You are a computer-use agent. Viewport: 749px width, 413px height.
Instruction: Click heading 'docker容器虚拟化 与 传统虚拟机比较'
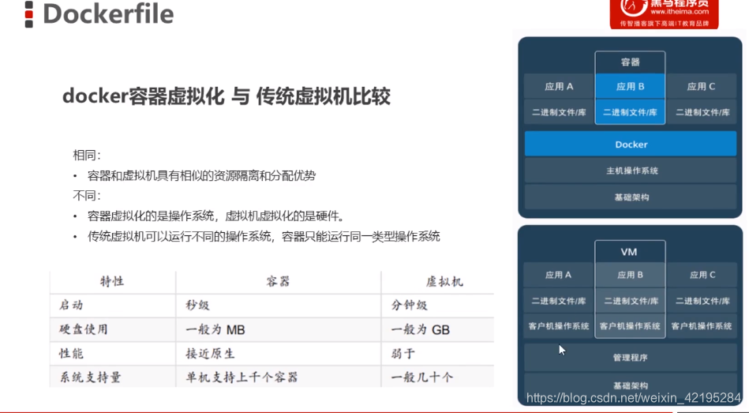(x=227, y=96)
